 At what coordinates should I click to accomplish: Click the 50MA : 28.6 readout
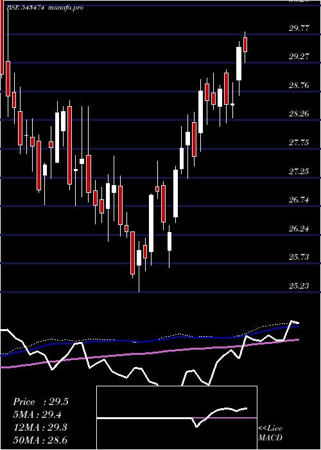click(x=40, y=440)
